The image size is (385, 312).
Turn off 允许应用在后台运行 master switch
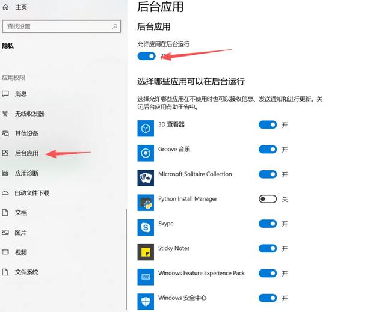(147, 56)
